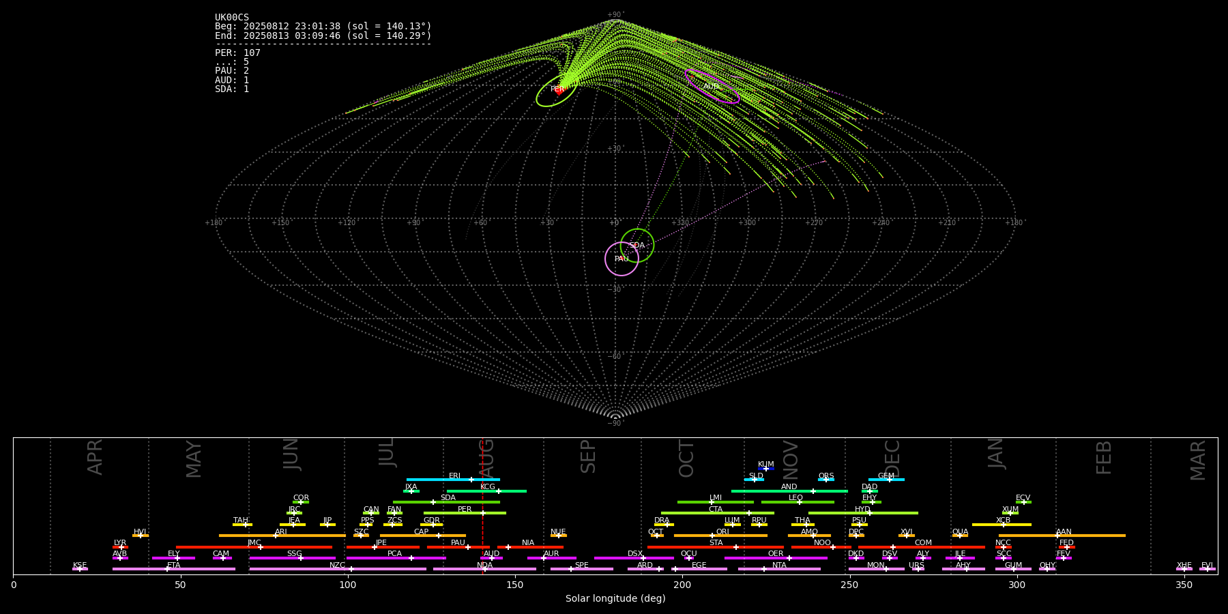Select the PCA shower bar
The image size is (1228, 614).
pyautogui.click(x=396, y=558)
